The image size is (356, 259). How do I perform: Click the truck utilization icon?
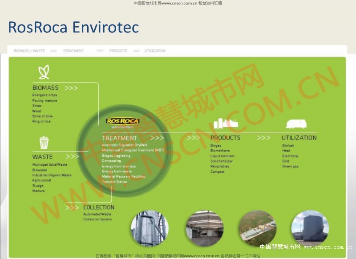[296, 124]
